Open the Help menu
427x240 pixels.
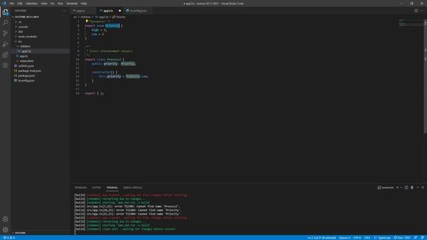click(83, 3)
